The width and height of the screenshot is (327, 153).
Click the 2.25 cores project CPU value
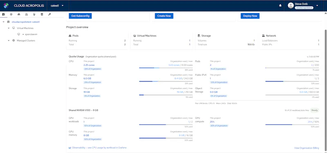89,65
